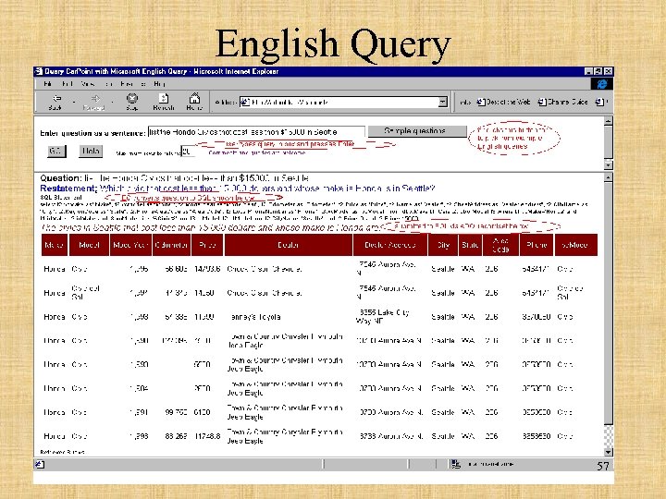Click the title bar browser icon

(x=39, y=71)
